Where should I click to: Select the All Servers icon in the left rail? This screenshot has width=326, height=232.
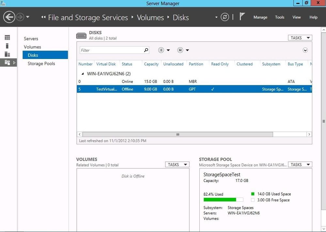(7, 54)
